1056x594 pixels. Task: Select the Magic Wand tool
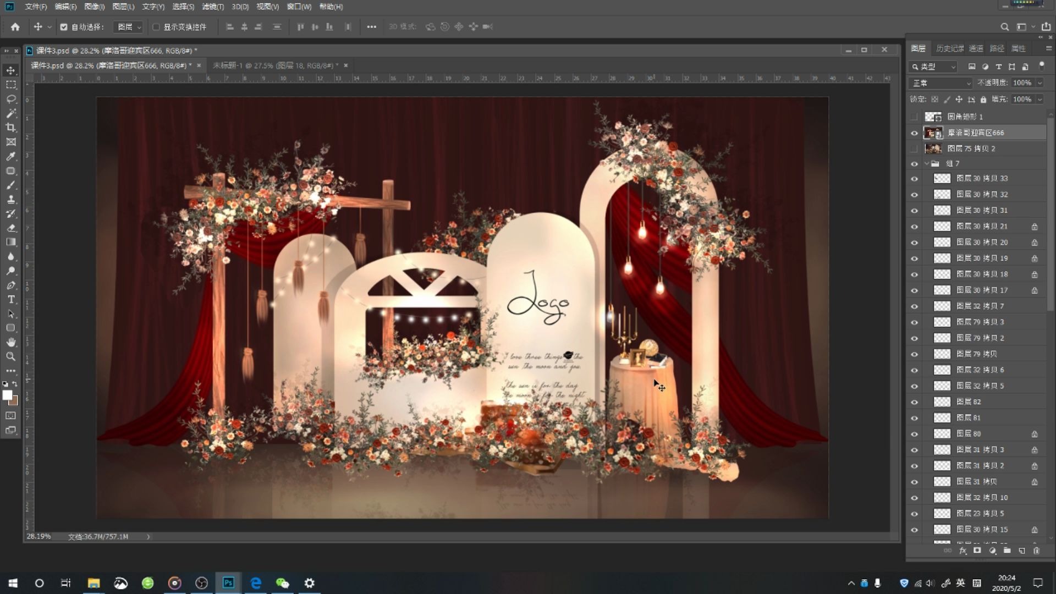pyautogui.click(x=10, y=113)
